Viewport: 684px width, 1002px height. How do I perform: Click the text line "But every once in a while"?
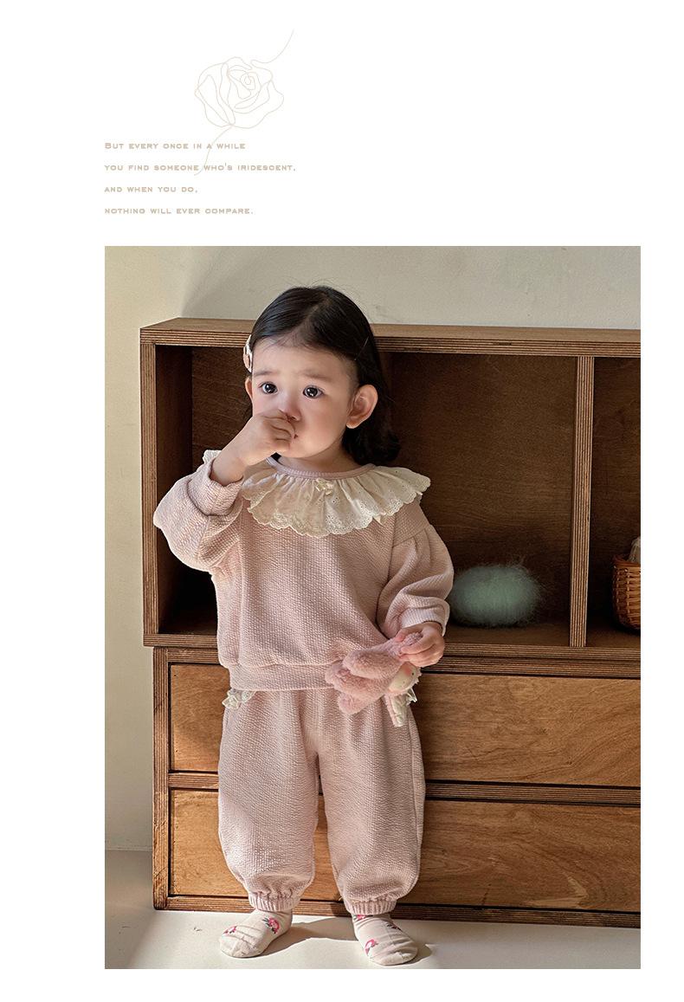click(x=175, y=146)
